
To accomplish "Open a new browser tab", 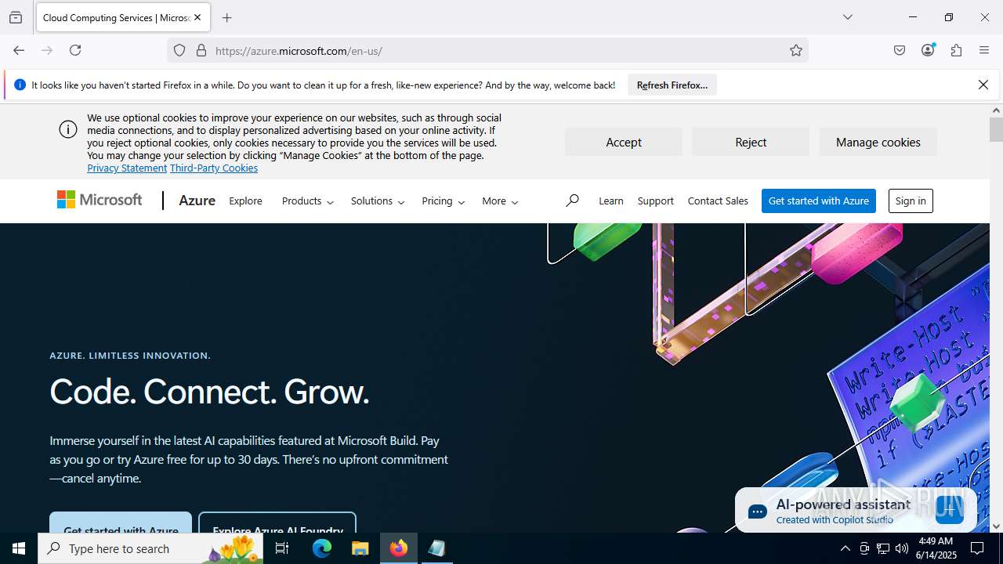I will pos(227,17).
